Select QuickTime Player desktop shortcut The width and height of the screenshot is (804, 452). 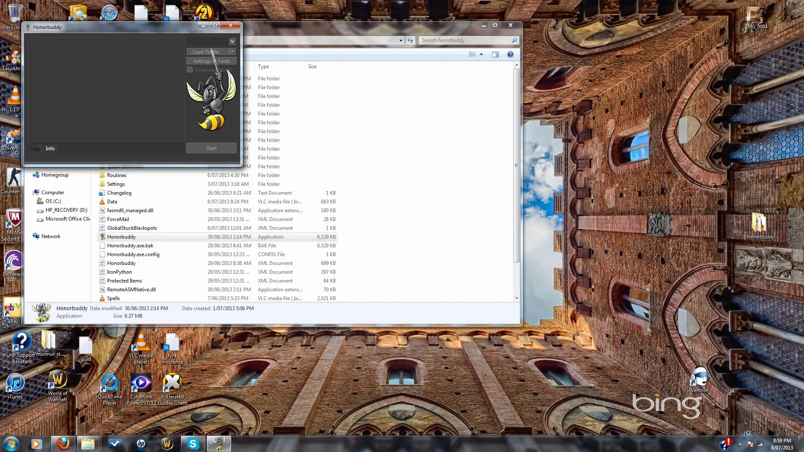(110, 390)
